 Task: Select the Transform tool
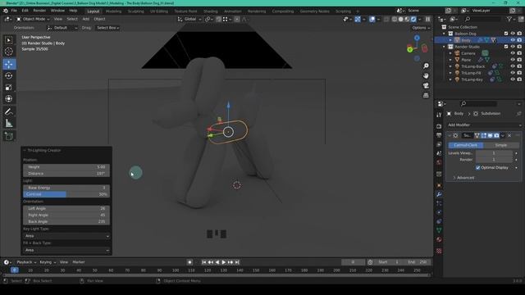(x=9, y=98)
